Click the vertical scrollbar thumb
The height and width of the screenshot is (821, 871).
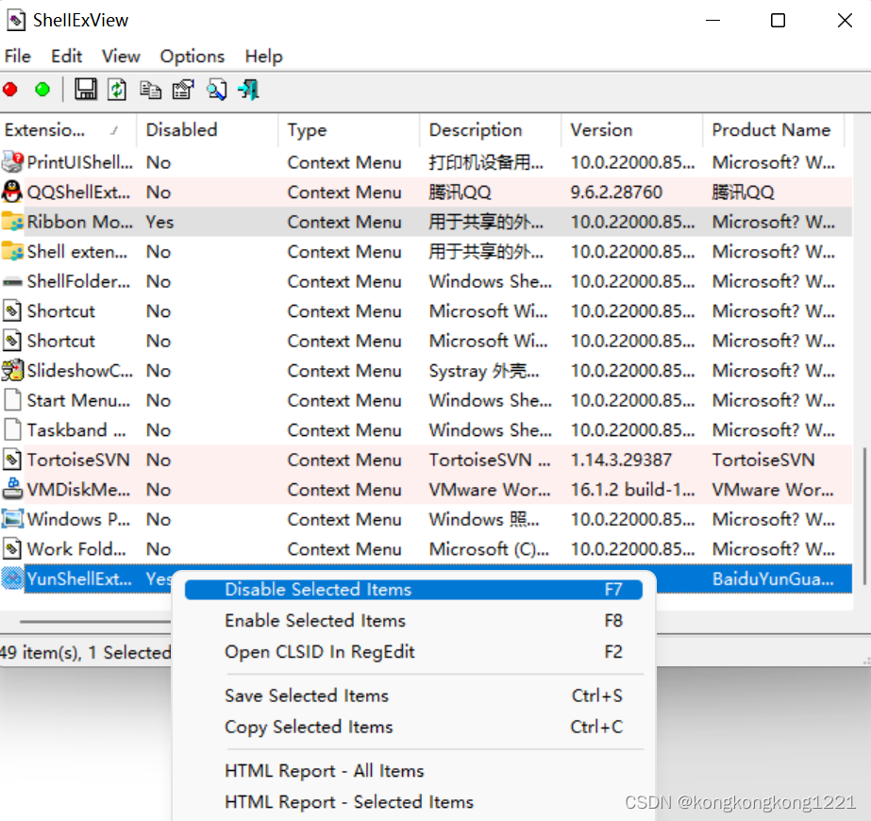click(x=863, y=515)
